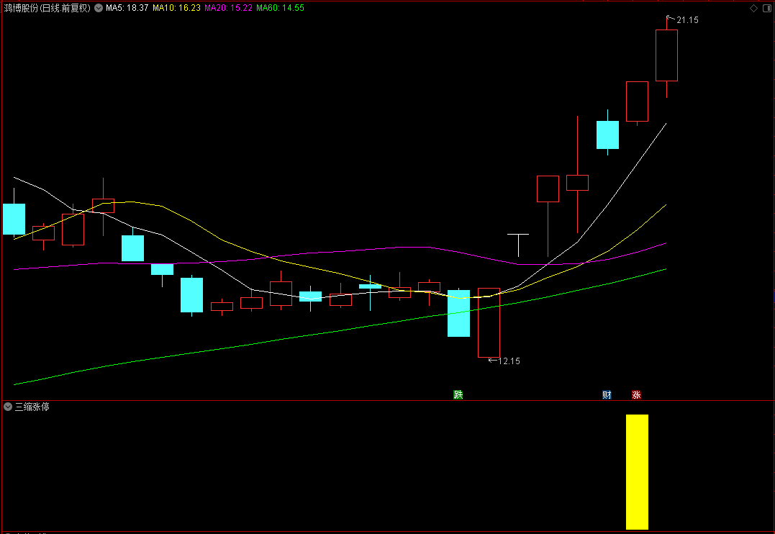Viewport: 775px width, 534px height.
Task: Select the MA5 18.37 indicator label
Action: [127, 8]
